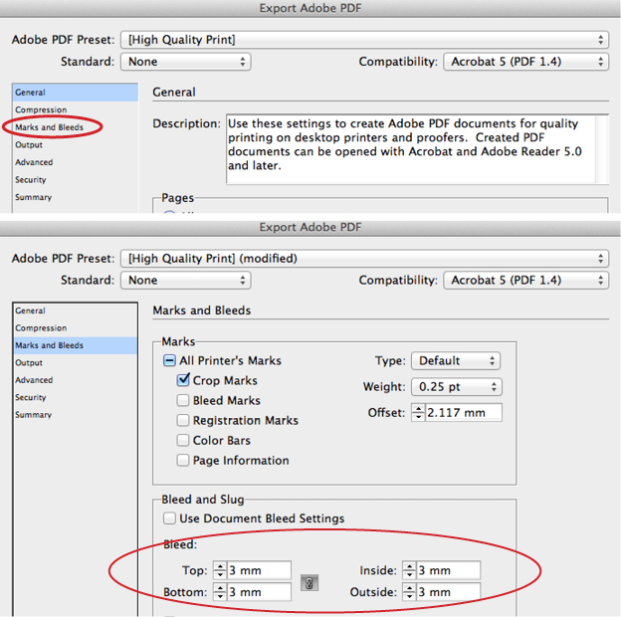Open the modified High Quality Print preset dropdown
Viewport: 621px width, 617px height.
tap(365, 258)
